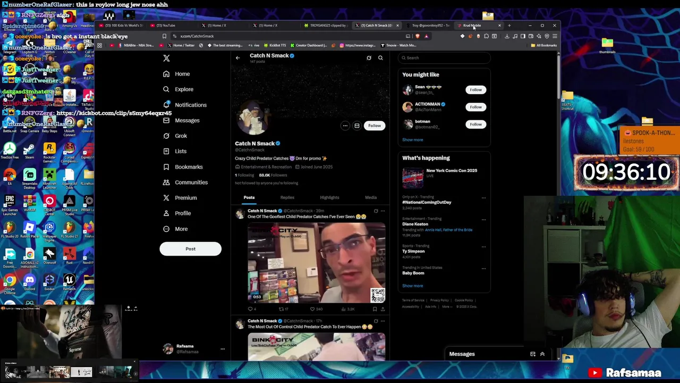This screenshot has width=680, height=383.
Task: Click Grok explain icon on the 39m post
Action: (376, 211)
